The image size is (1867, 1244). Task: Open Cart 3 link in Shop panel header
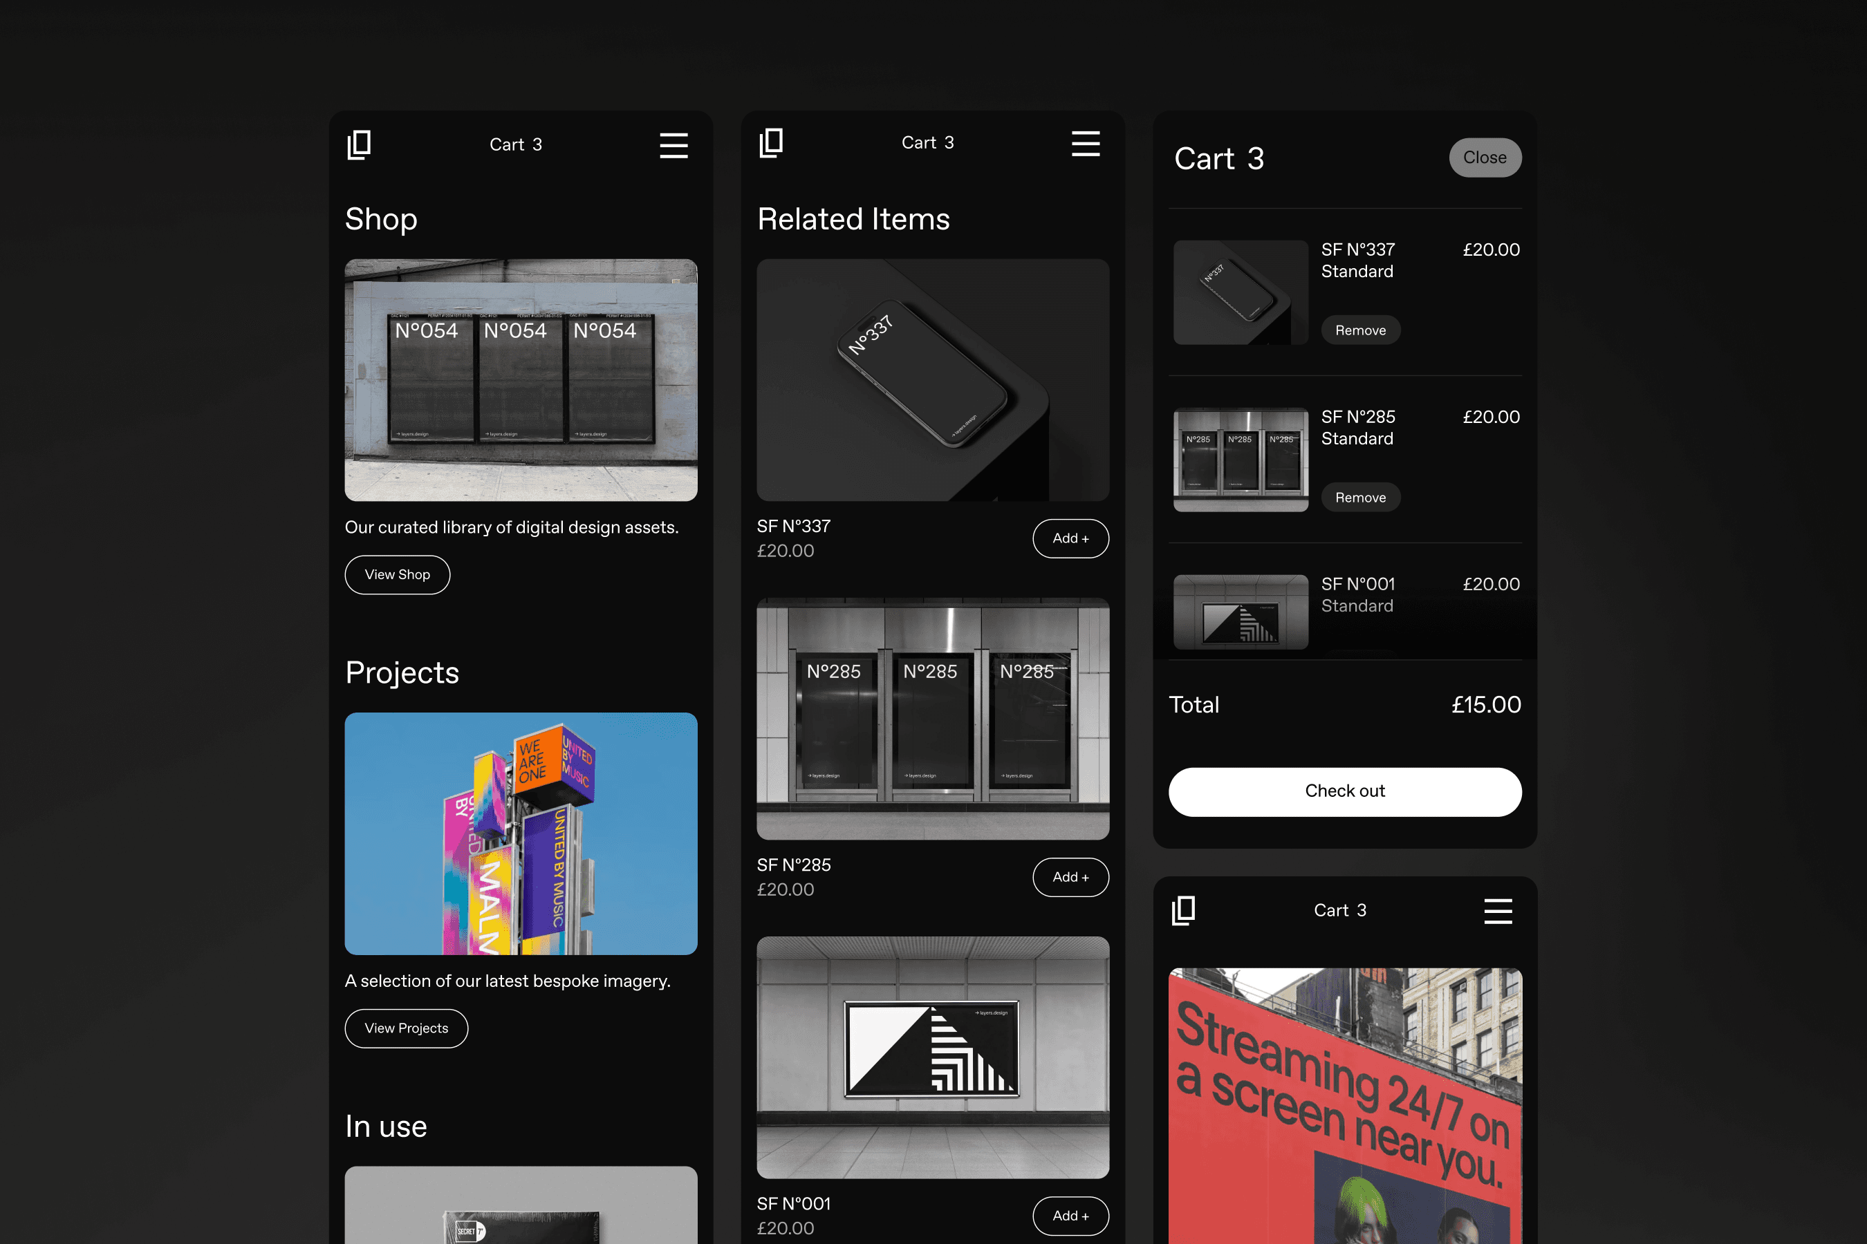point(515,145)
